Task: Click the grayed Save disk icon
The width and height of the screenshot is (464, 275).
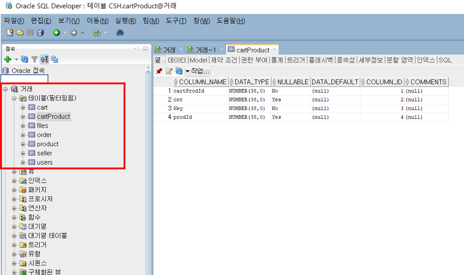Action: [x=30, y=33]
